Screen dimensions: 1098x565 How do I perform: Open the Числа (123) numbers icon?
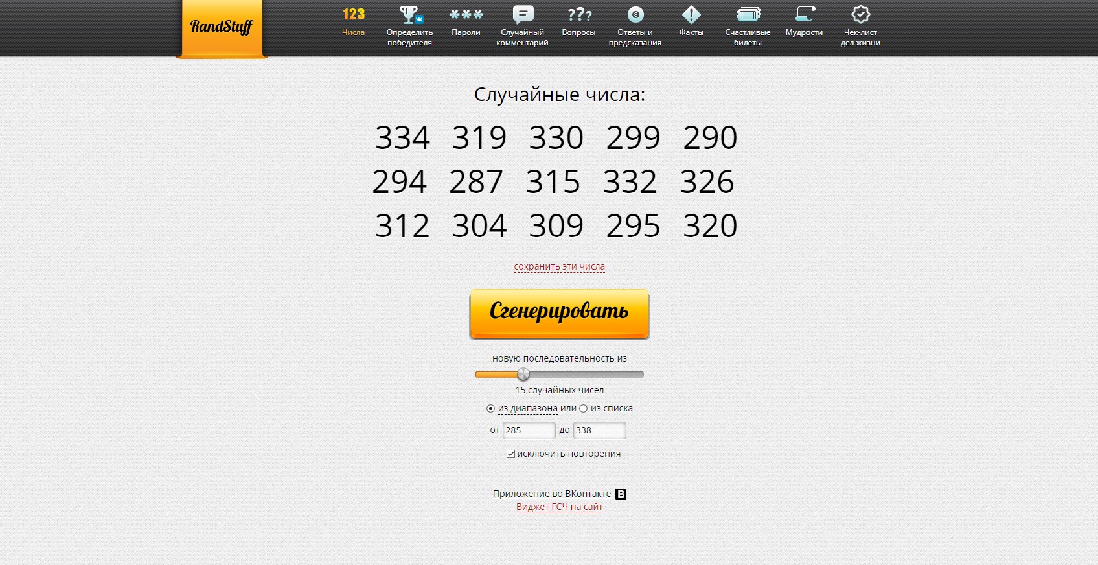click(354, 15)
